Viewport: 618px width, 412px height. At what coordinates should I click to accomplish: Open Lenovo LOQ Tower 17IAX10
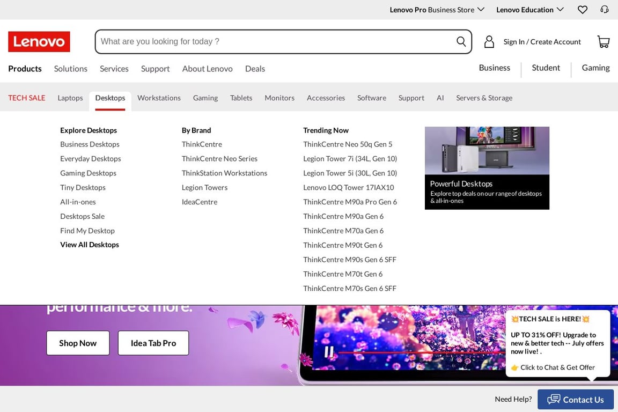[x=348, y=187]
